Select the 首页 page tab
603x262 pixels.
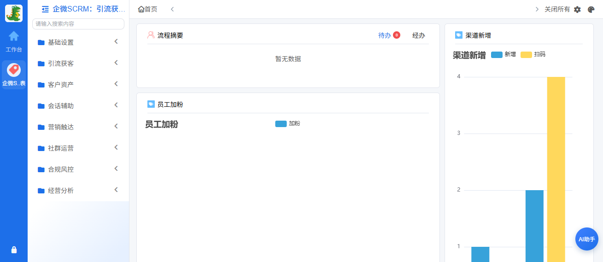pyautogui.click(x=147, y=9)
